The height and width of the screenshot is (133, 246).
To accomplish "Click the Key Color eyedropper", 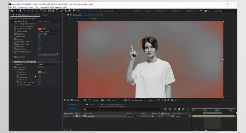I will click(x=44, y=72).
